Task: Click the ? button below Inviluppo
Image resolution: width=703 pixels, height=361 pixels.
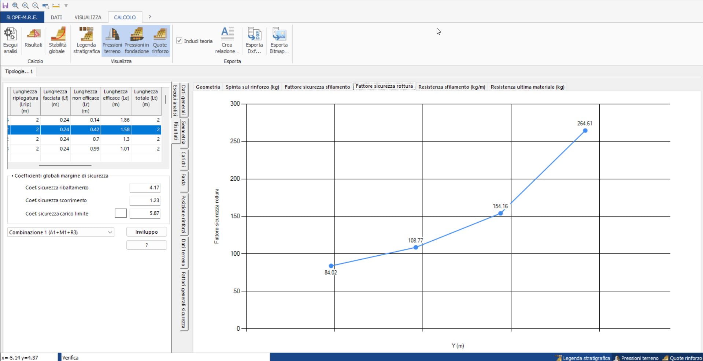Action: coord(147,245)
